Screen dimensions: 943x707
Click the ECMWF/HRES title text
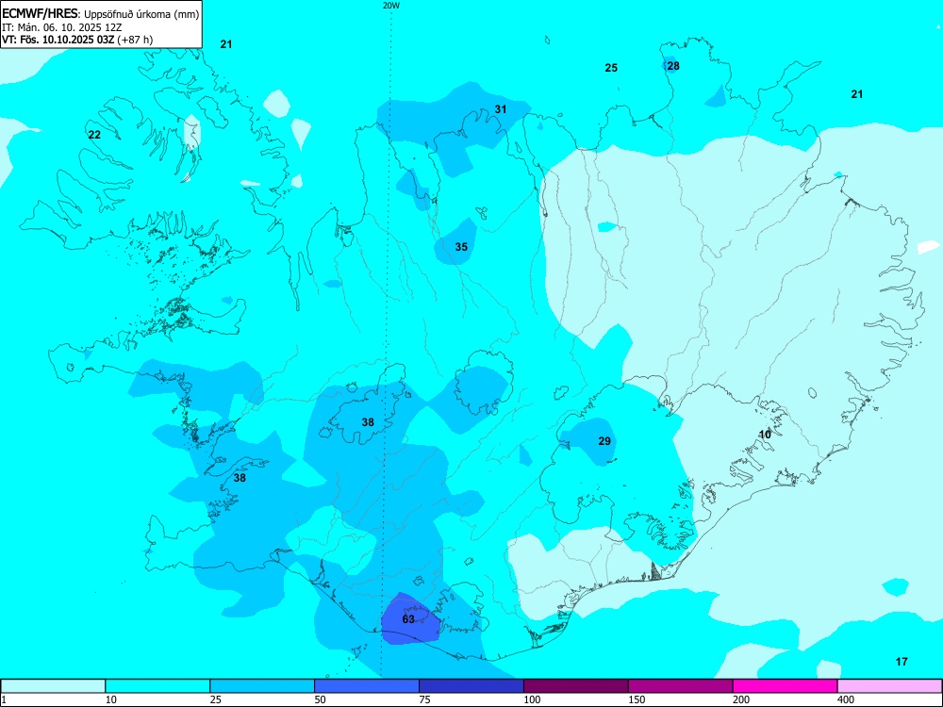[x=41, y=14]
